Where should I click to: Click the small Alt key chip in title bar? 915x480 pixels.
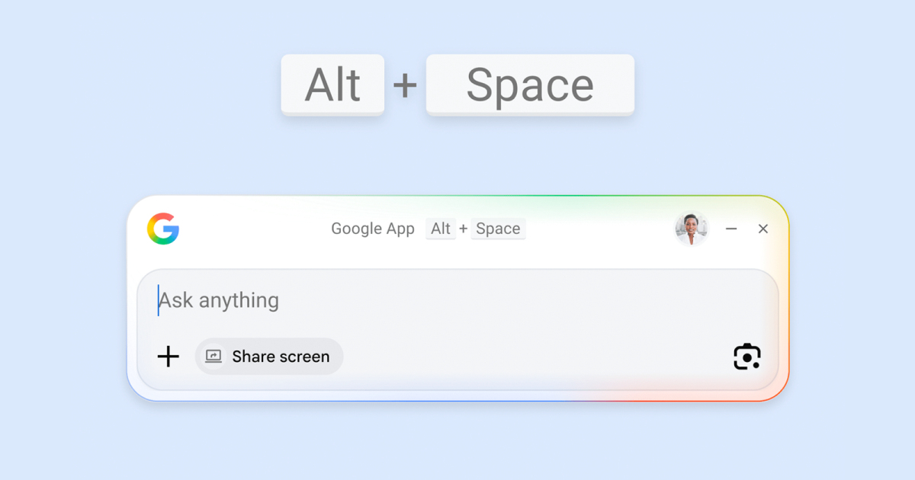(441, 229)
